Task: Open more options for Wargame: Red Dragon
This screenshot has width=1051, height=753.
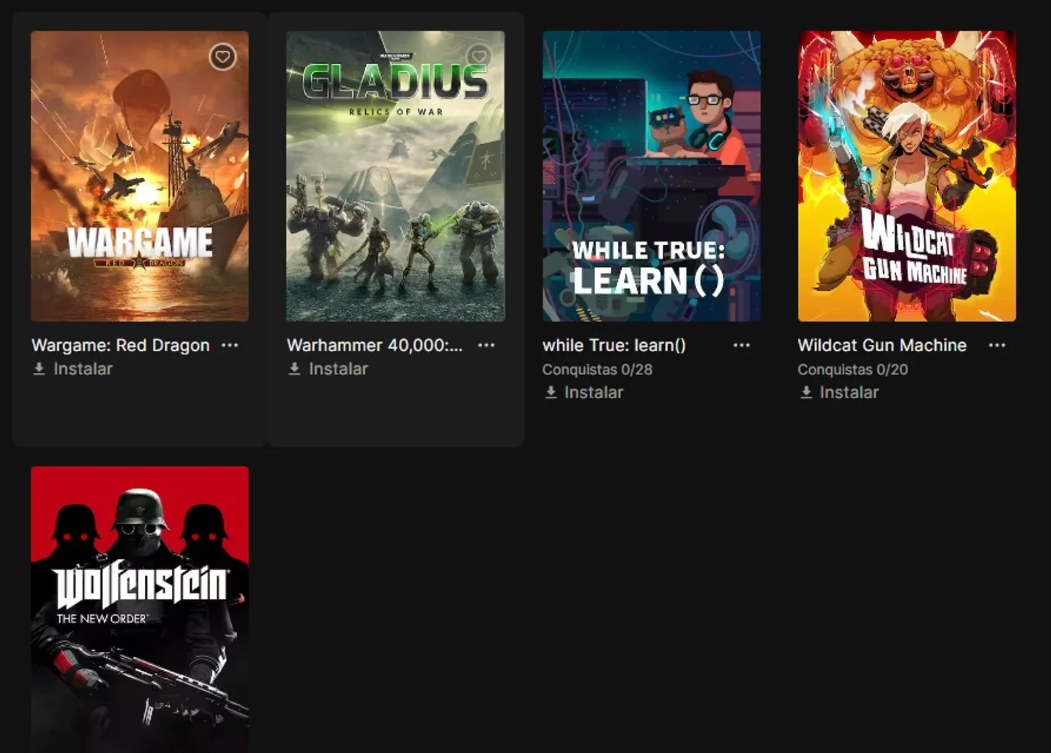Action: 230,345
